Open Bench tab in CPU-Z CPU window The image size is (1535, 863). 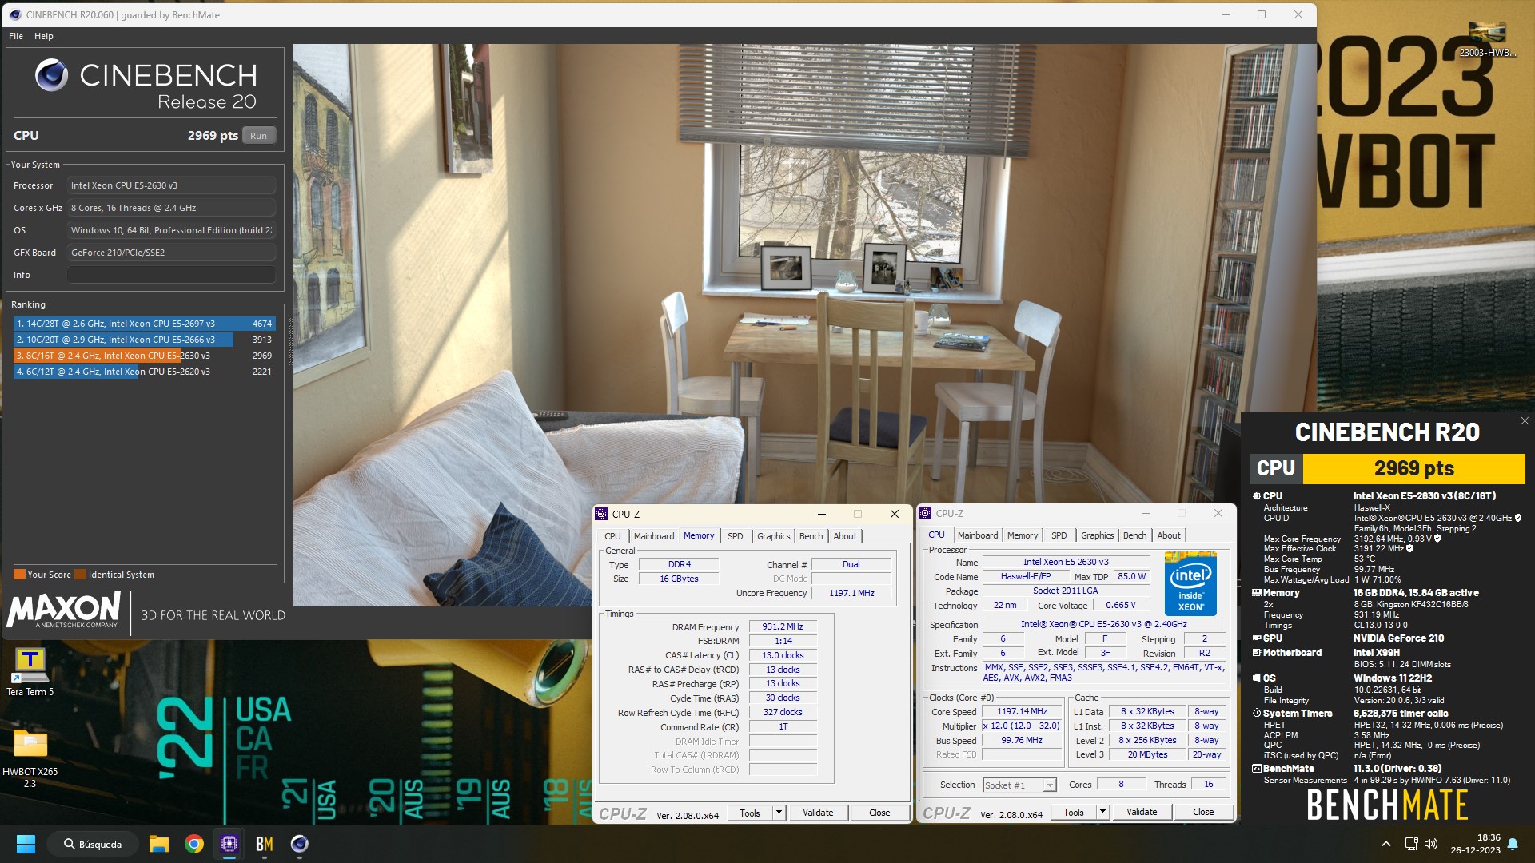tap(1134, 535)
